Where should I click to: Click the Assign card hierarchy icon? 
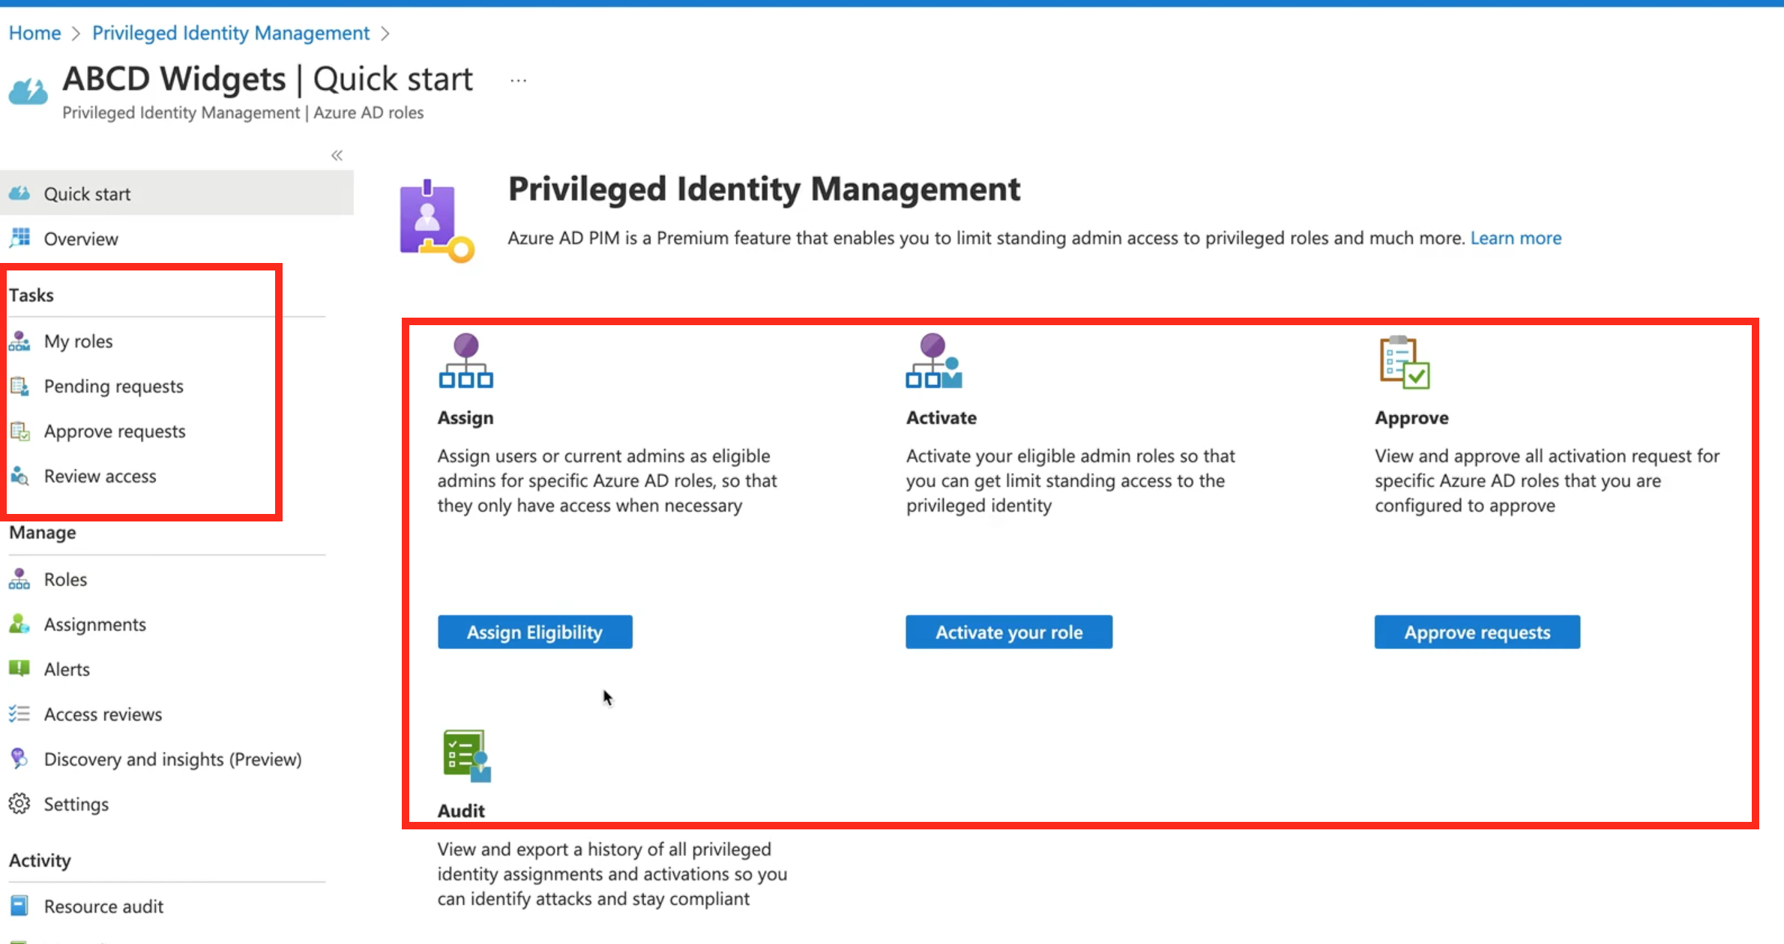[x=466, y=360]
